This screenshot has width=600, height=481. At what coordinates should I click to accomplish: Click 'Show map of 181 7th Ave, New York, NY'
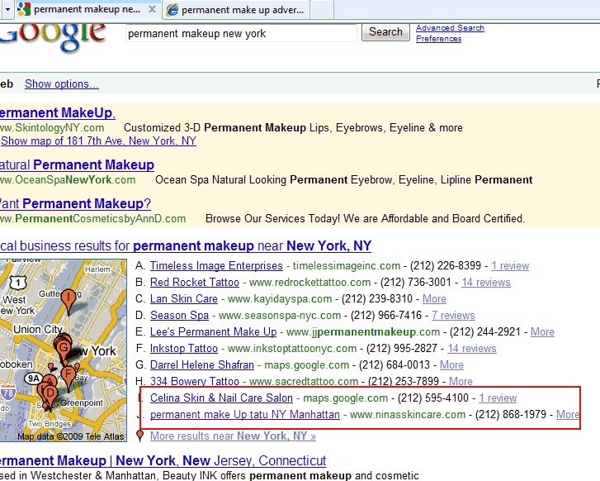click(98, 141)
